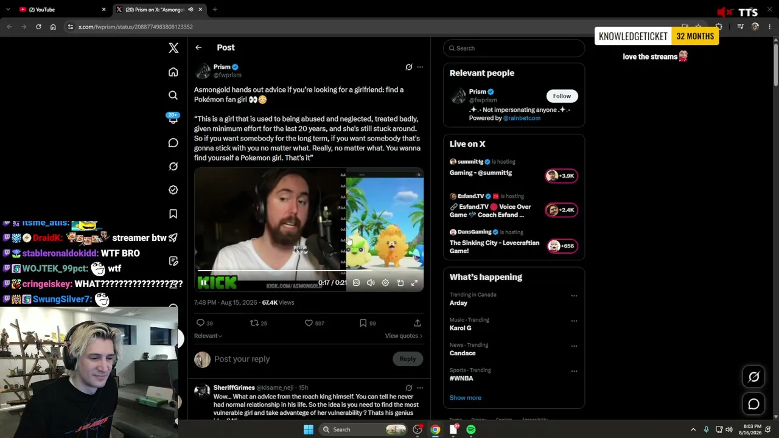Open Notifications with 20+ badge
Screen dimensions: 779x438
click(173, 119)
